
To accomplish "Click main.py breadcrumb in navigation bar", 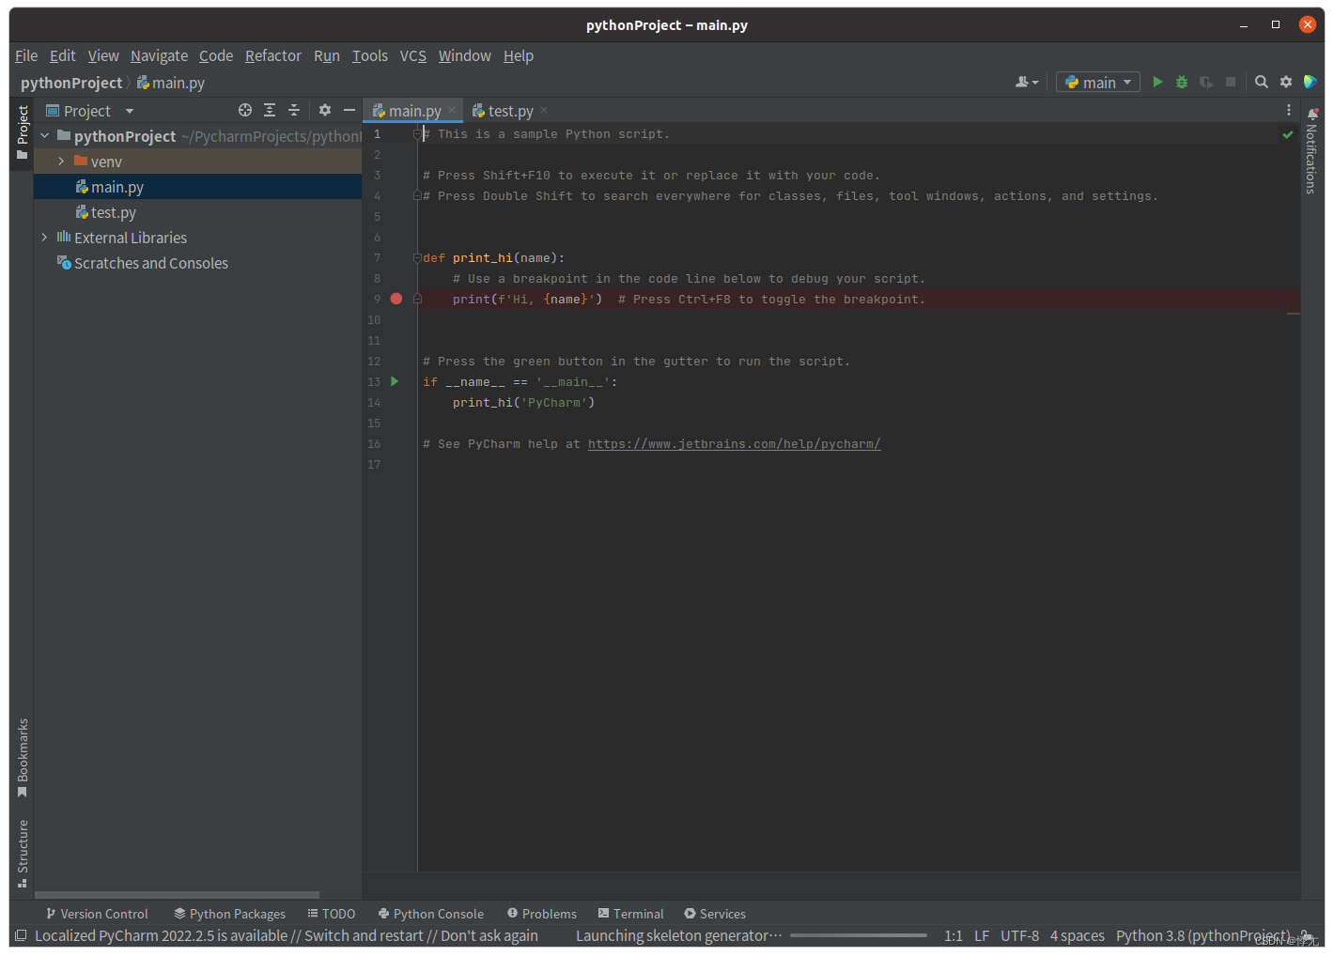I will coord(171,83).
